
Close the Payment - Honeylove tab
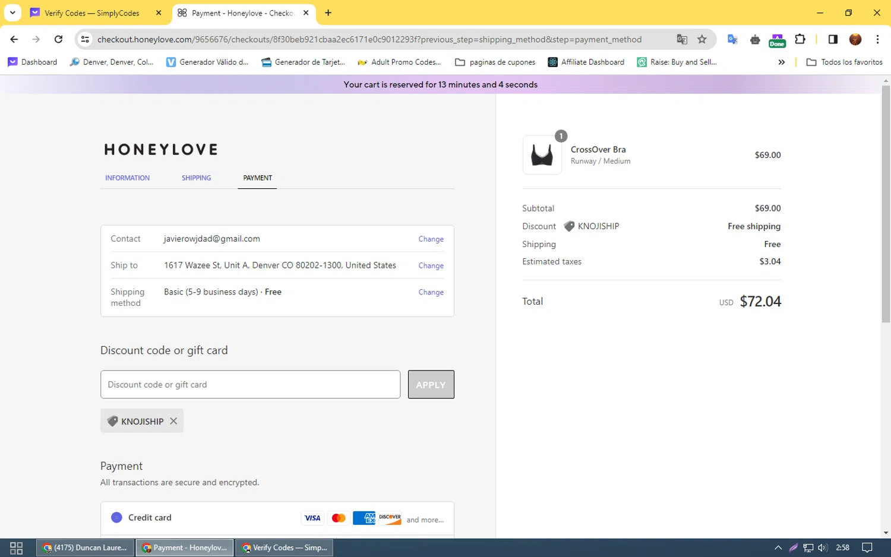coord(306,12)
